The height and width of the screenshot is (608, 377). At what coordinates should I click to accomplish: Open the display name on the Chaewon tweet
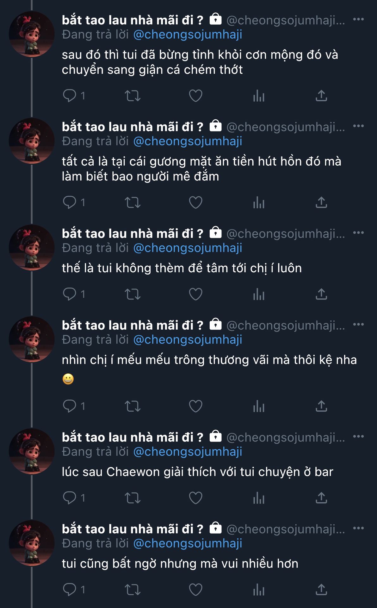(133, 437)
